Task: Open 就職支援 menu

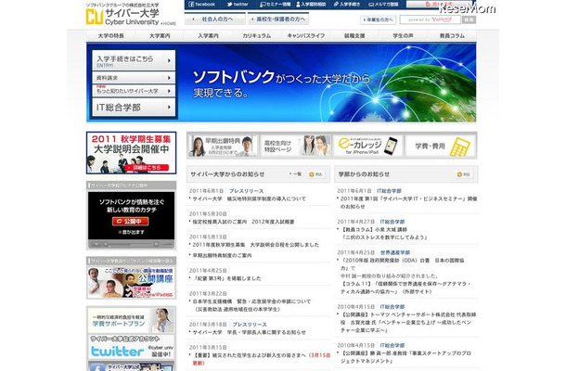Action: coord(354,36)
